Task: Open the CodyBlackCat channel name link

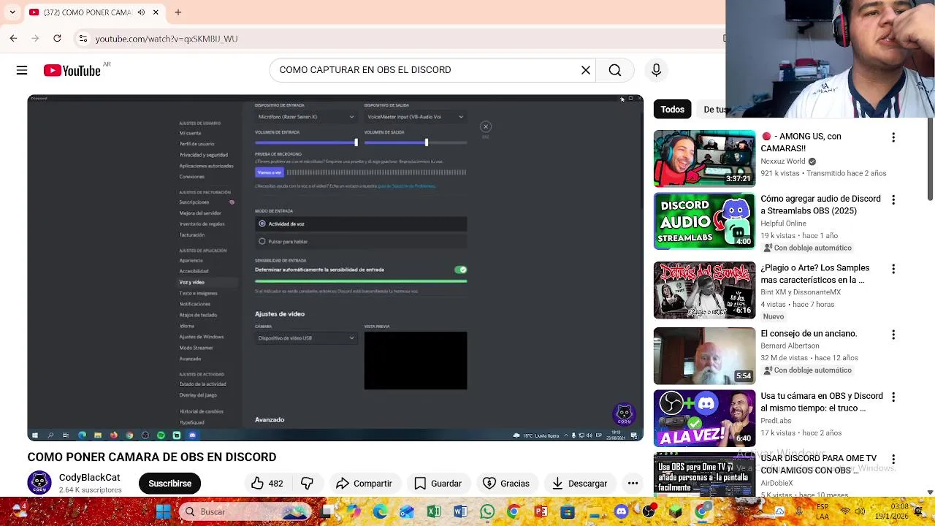Action: (89, 477)
